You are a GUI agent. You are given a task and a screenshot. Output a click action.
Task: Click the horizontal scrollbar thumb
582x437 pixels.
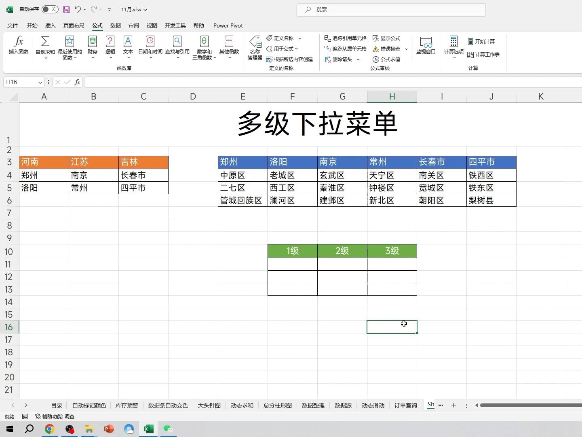(531, 405)
